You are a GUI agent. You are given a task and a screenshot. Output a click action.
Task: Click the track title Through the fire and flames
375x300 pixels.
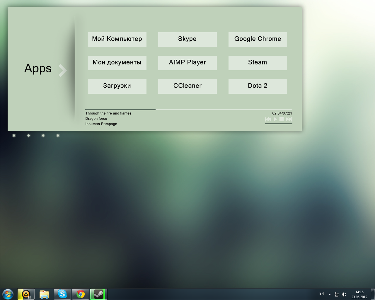coord(108,113)
